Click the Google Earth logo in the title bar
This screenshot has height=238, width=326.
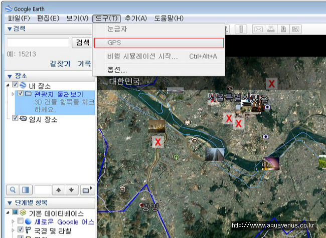pos(9,9)
